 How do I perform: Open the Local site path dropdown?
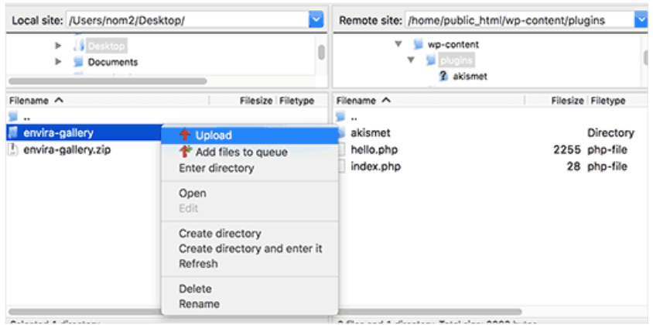[316, 20]
